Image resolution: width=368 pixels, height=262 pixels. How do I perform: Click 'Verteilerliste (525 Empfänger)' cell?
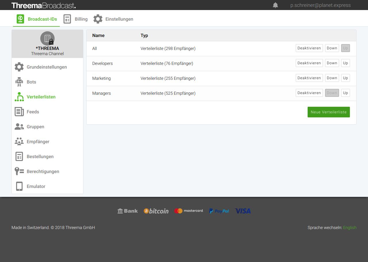click(x=168, y=93)
